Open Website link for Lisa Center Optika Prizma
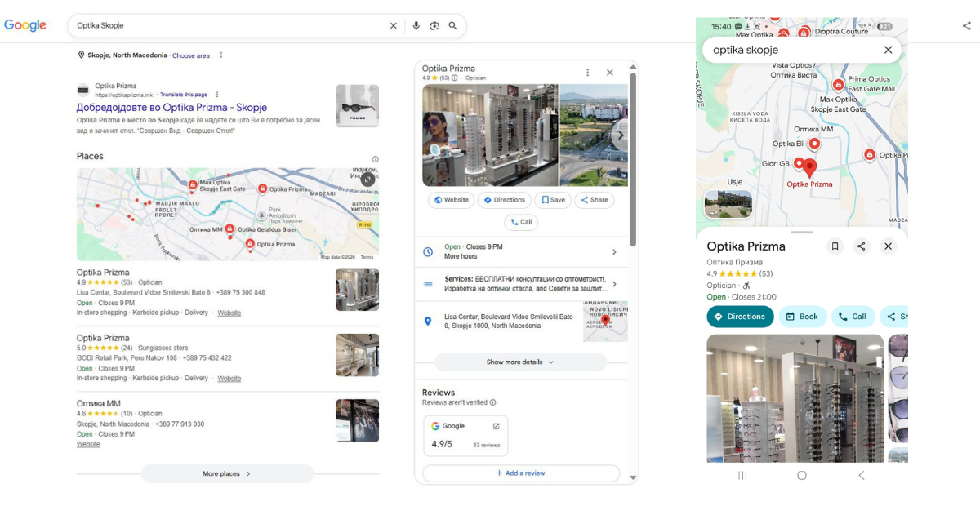The image size is (980, 506). pyautogui.click(x=229, y=313)
